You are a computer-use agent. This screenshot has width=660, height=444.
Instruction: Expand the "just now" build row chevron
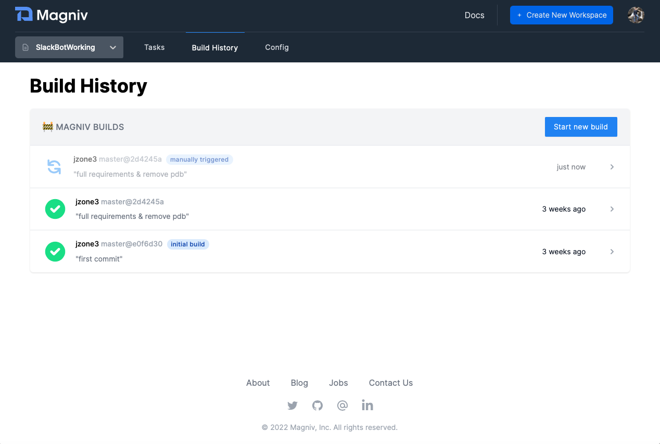[612, 167]
